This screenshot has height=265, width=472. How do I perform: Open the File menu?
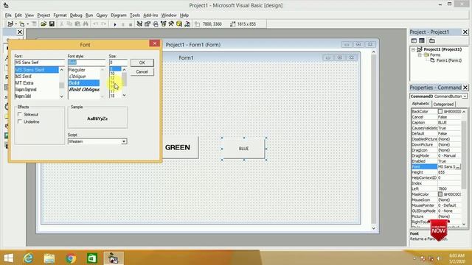pos(8,15)
